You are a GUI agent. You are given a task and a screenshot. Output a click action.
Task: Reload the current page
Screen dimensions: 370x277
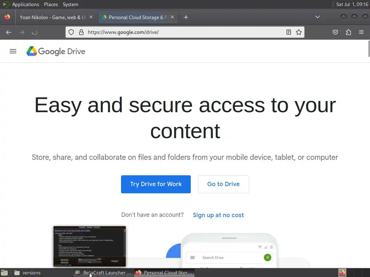coord(34,32)
